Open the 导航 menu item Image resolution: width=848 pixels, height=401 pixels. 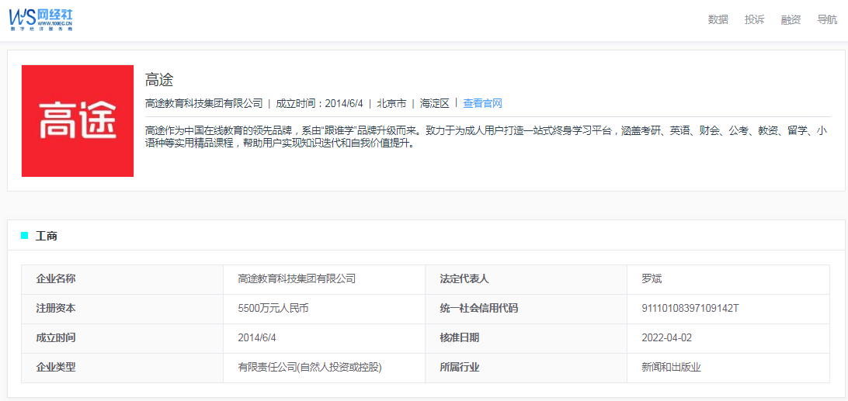(x=828, y=20)
